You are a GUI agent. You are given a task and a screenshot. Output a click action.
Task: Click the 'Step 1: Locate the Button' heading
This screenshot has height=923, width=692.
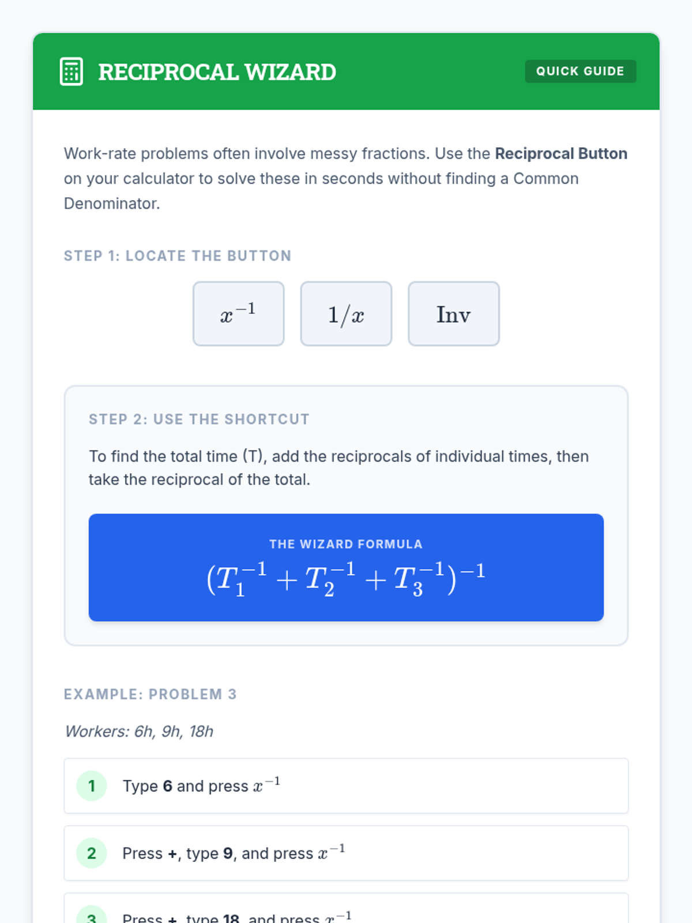(178, 256)
